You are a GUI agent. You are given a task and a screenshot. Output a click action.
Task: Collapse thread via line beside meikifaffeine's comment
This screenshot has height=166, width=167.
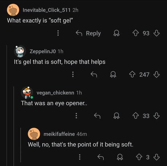pyautogui.click(x=21, y=145)
